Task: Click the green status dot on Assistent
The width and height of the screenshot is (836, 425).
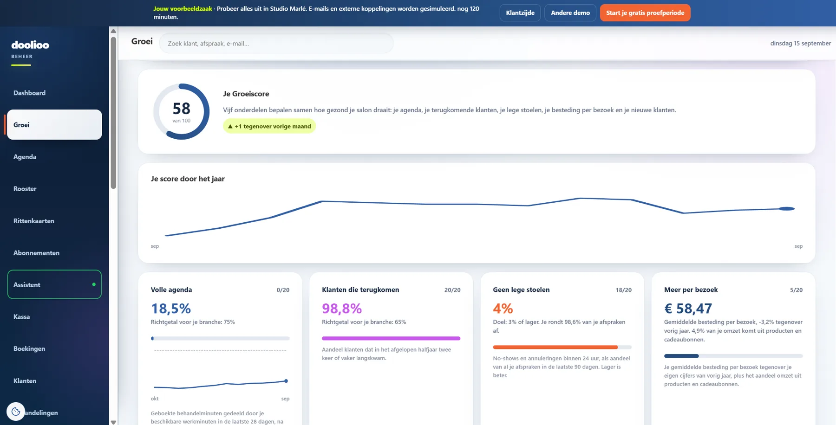Action: tap(94, 284)
